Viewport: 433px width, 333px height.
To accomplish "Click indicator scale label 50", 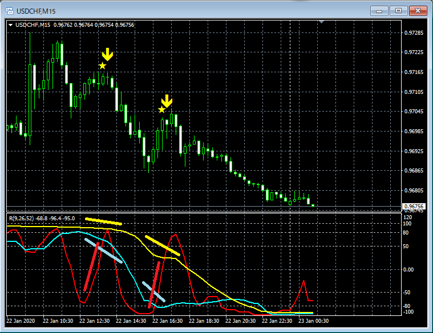I will (x=406, y=246).
